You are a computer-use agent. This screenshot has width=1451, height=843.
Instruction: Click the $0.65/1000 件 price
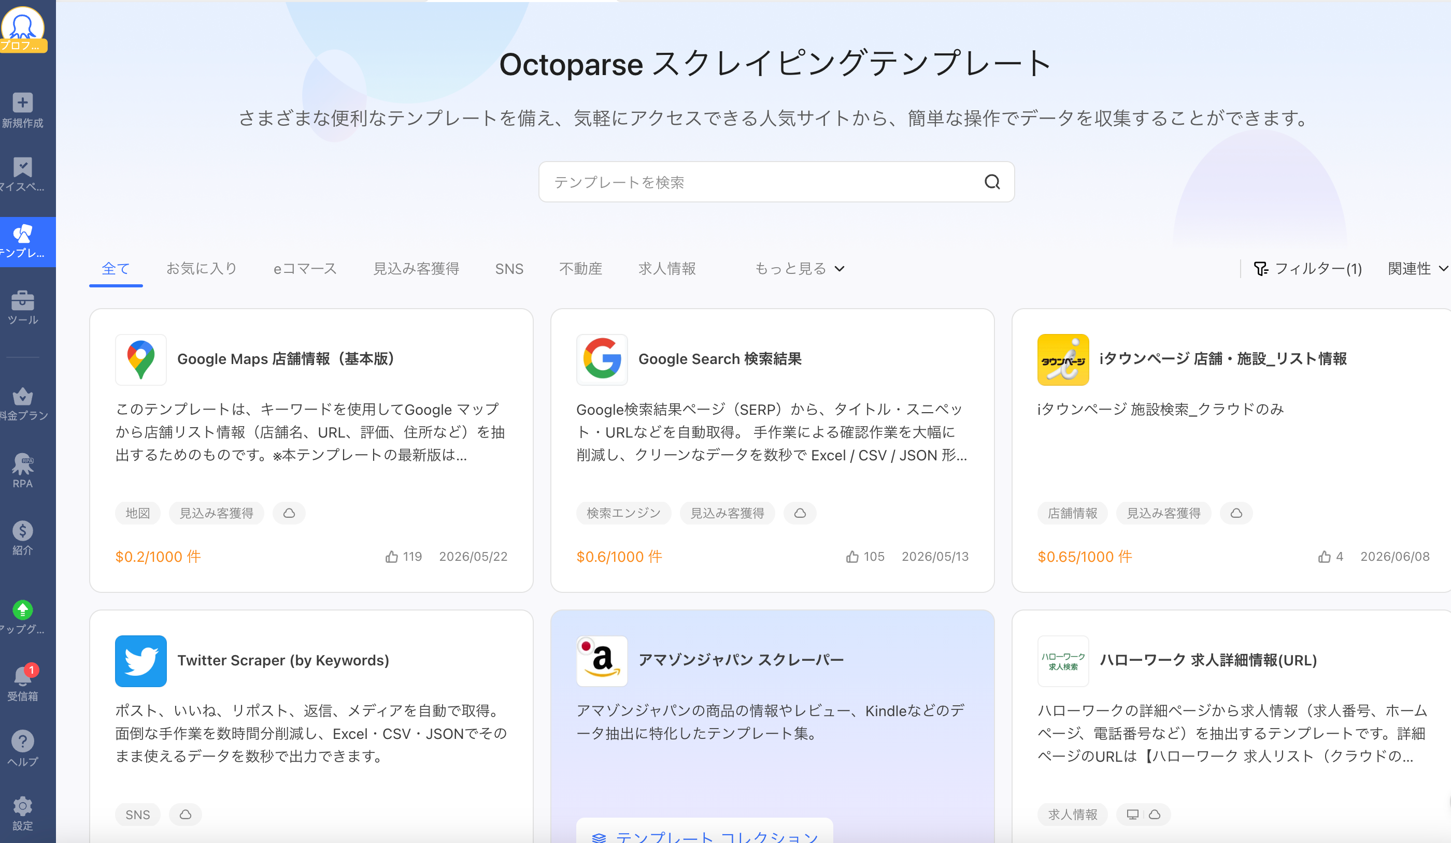coord(1085,557)
